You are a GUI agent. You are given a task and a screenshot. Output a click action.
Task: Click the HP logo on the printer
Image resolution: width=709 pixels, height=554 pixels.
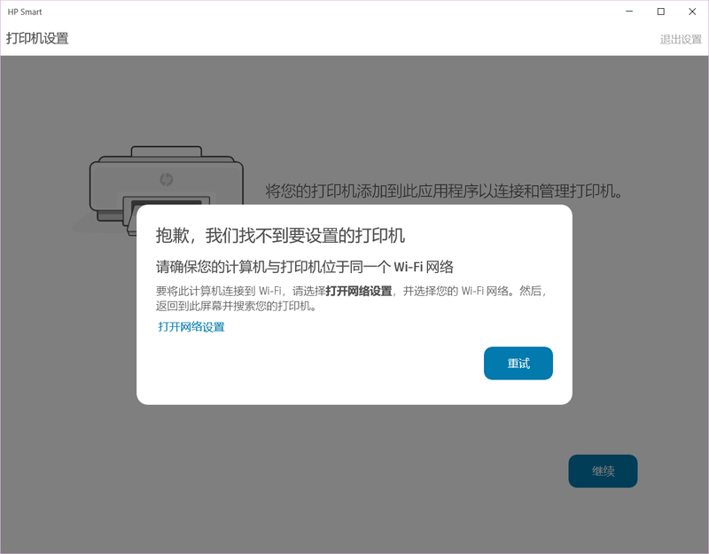166,180
